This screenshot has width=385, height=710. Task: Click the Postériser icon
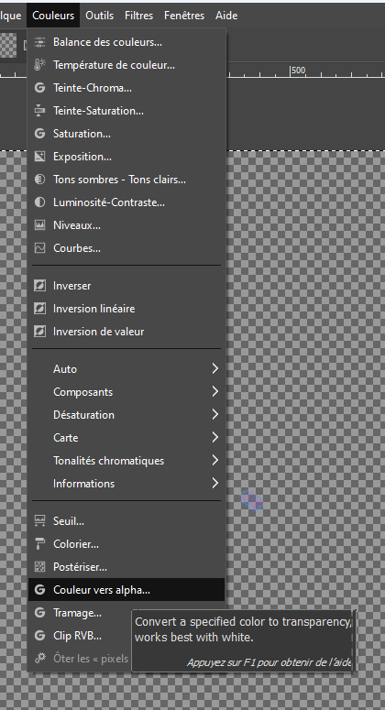tap(39, 567)
